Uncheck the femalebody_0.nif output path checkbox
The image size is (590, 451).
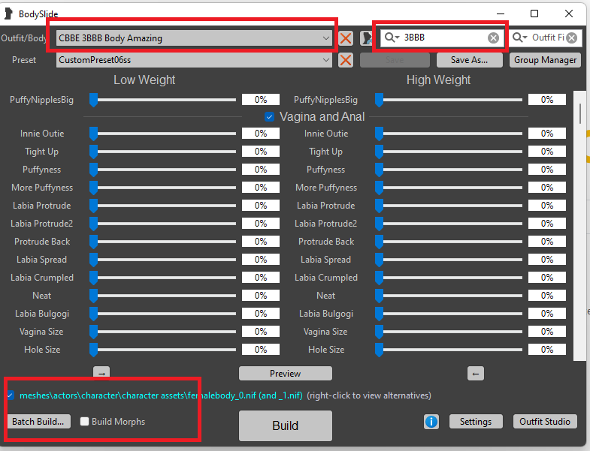(10, 395)
